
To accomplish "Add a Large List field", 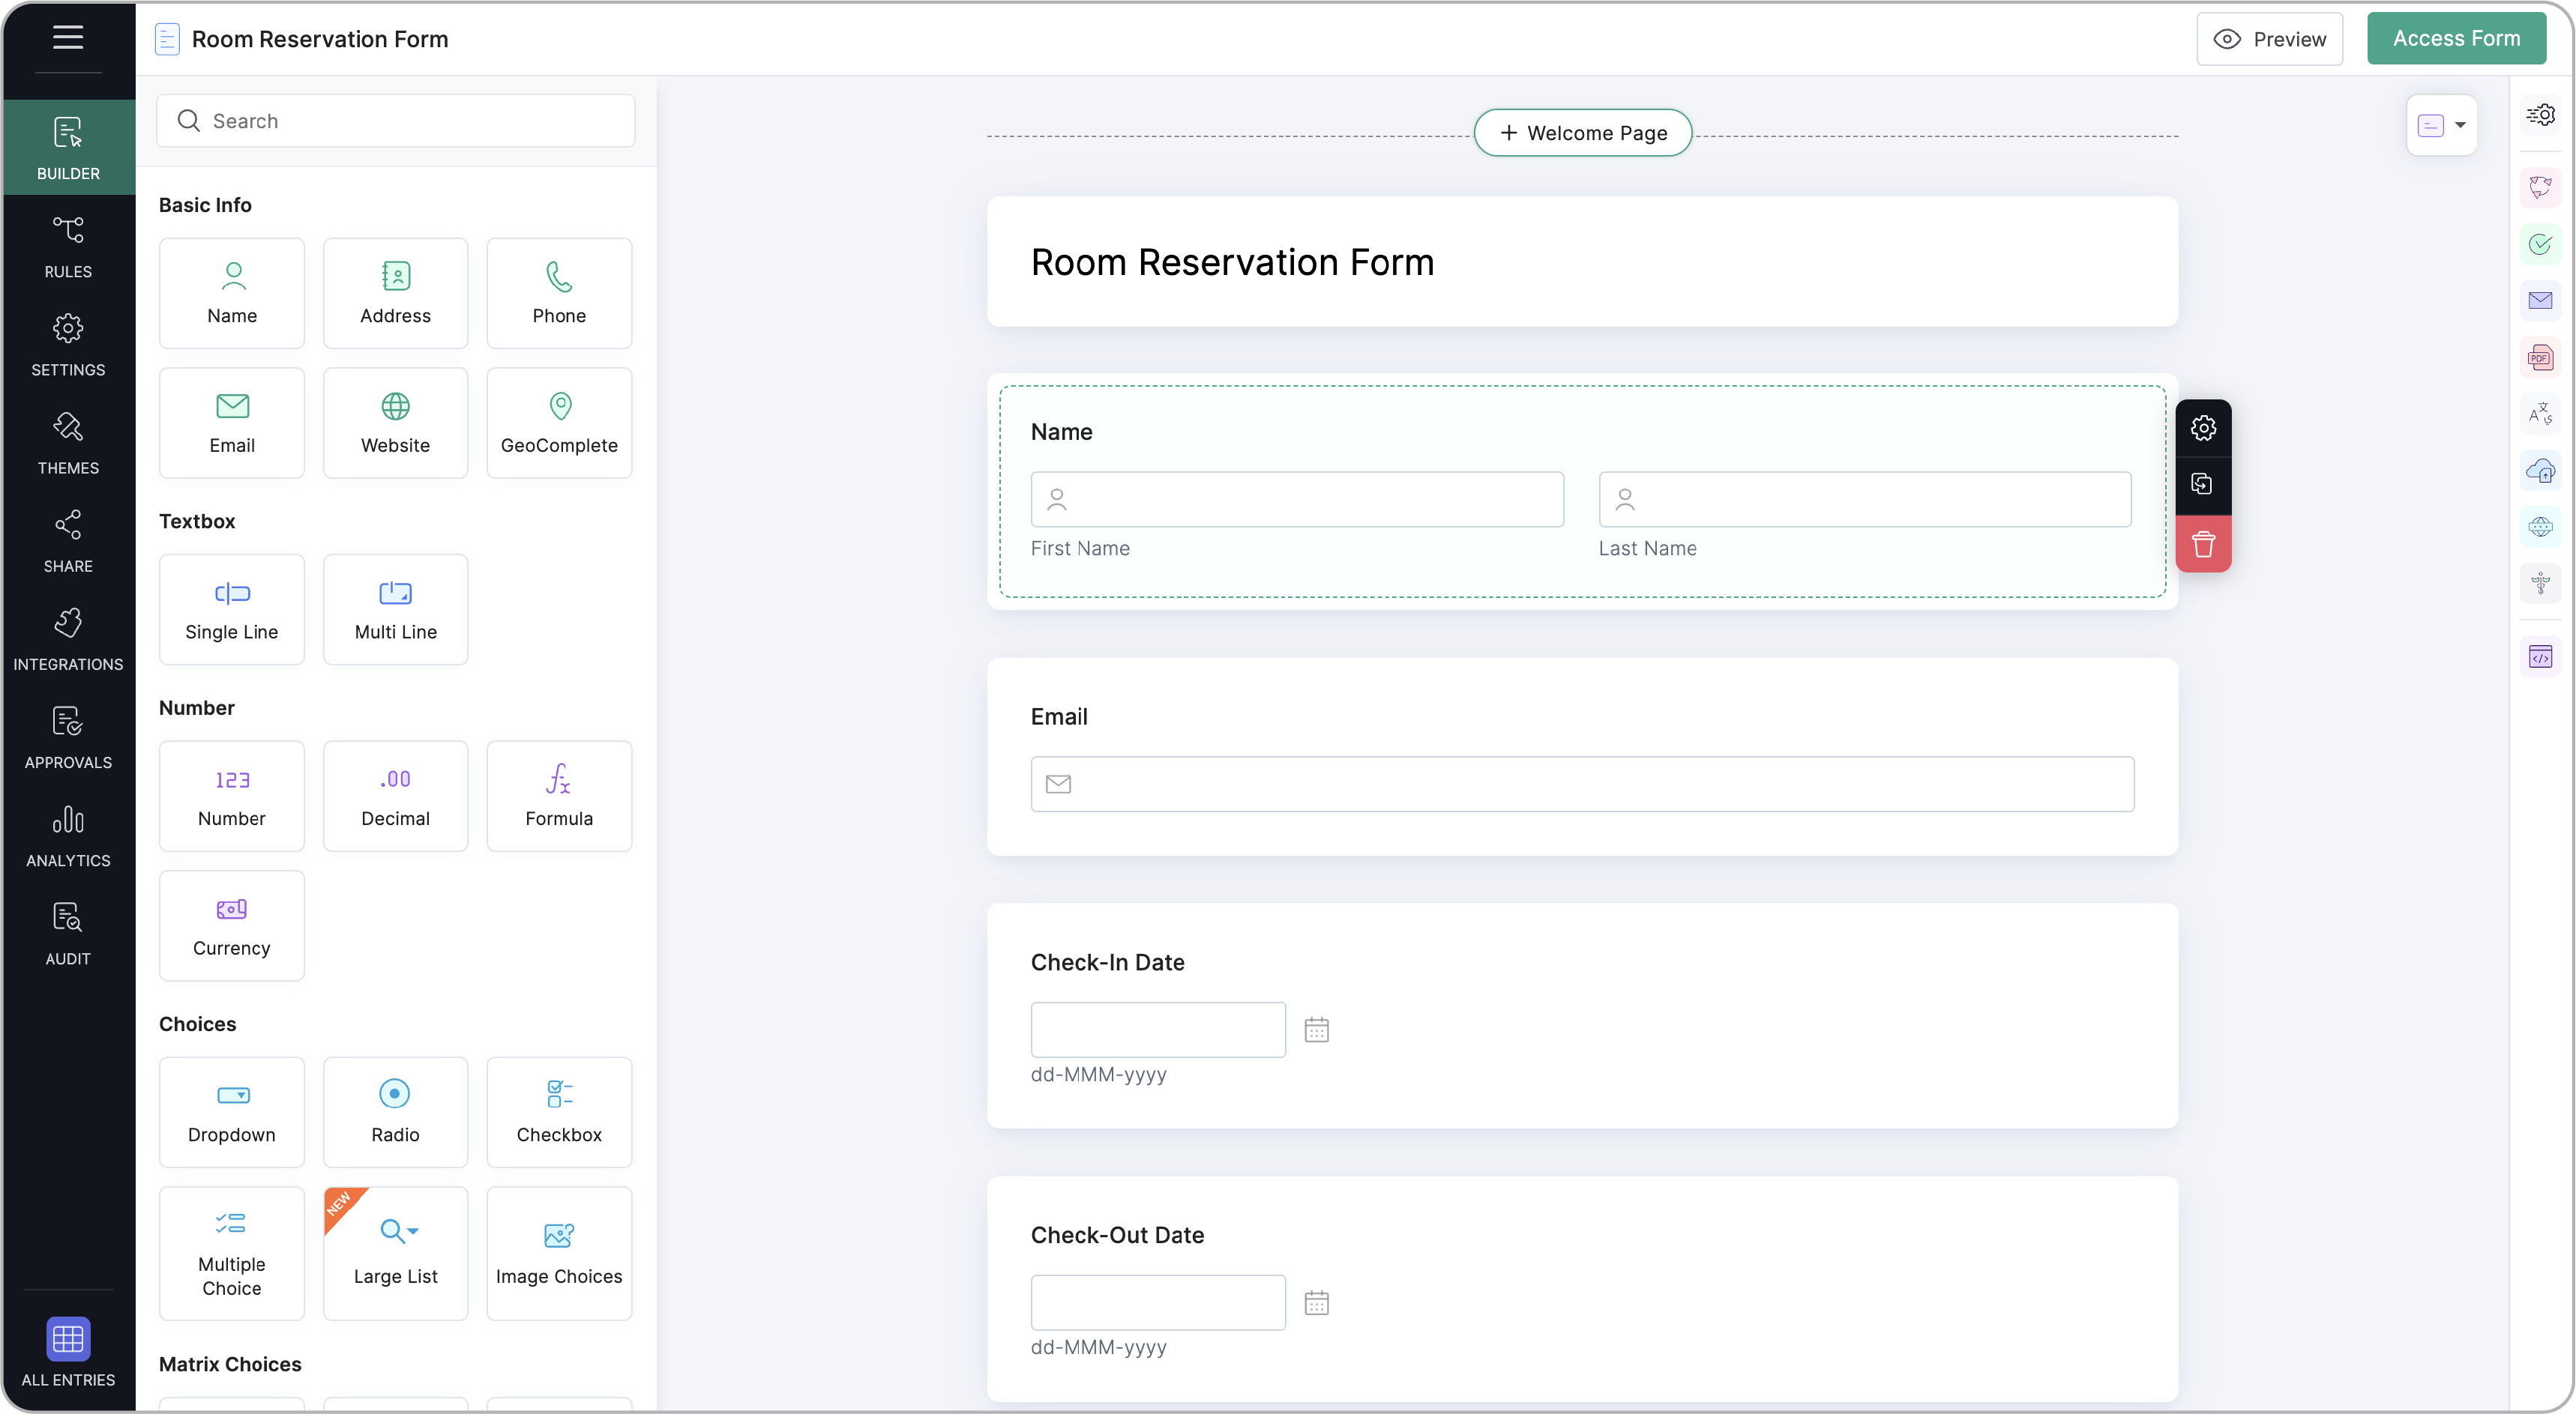I will coord(396,1254).
